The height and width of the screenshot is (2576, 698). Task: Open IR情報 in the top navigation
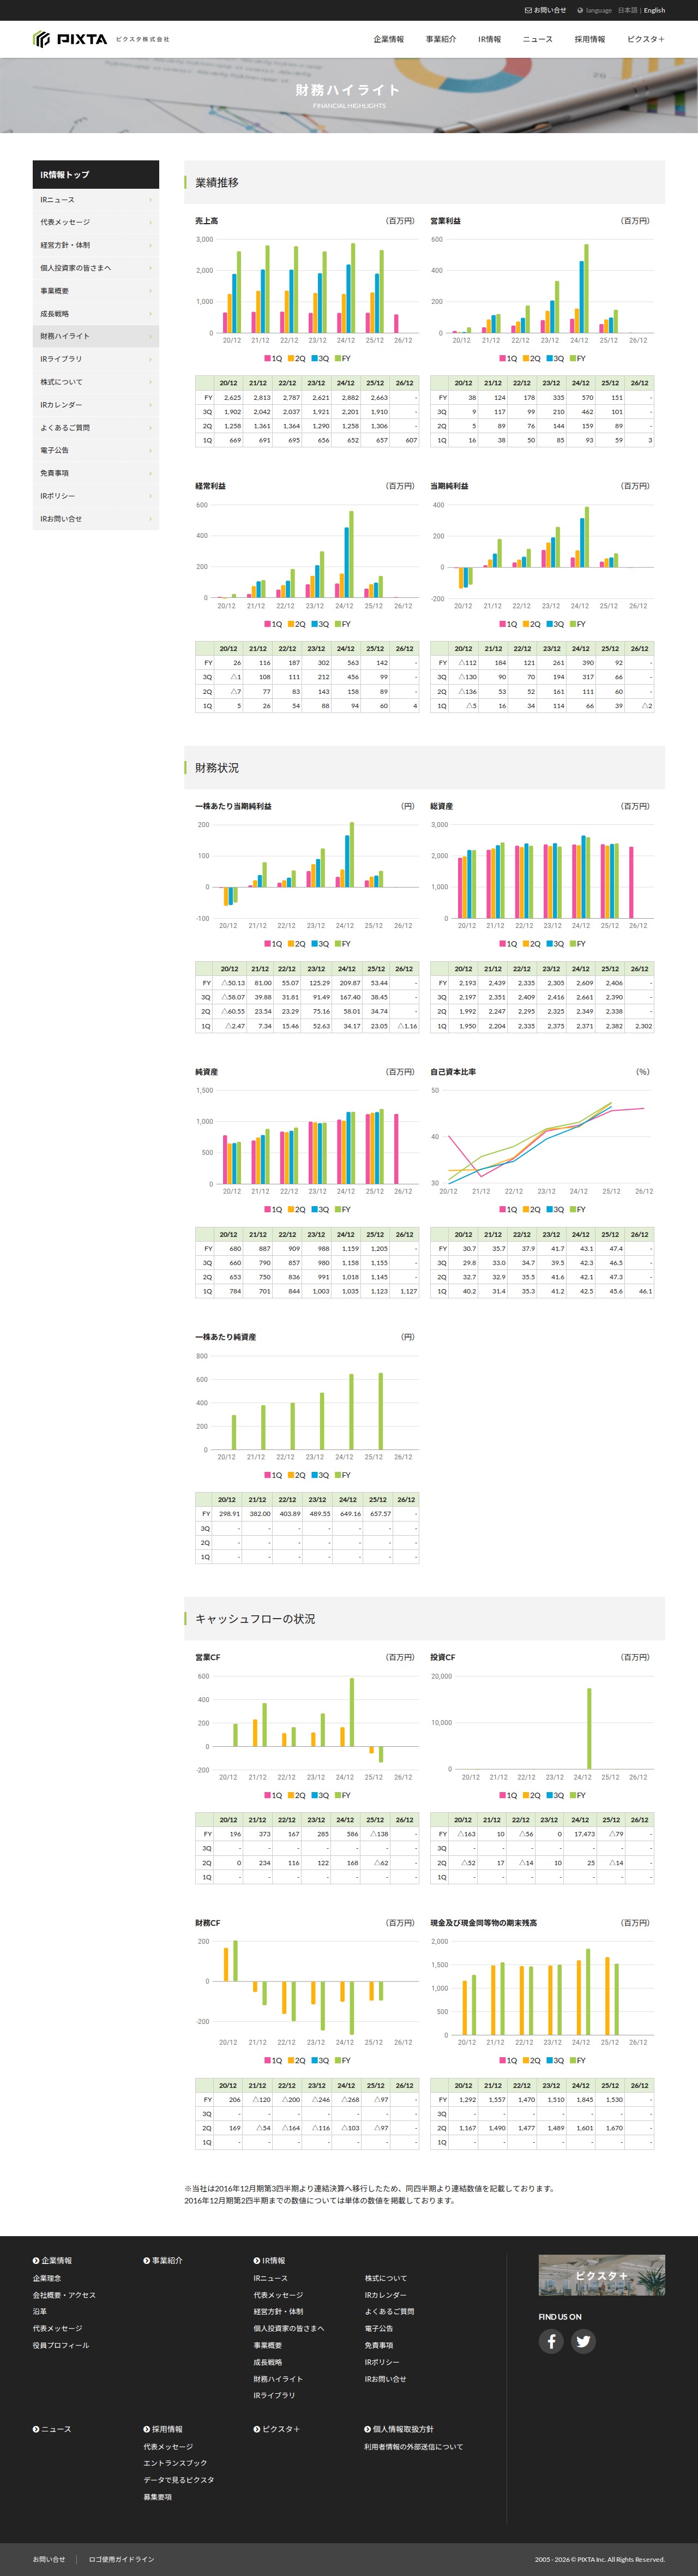[489, 39]
